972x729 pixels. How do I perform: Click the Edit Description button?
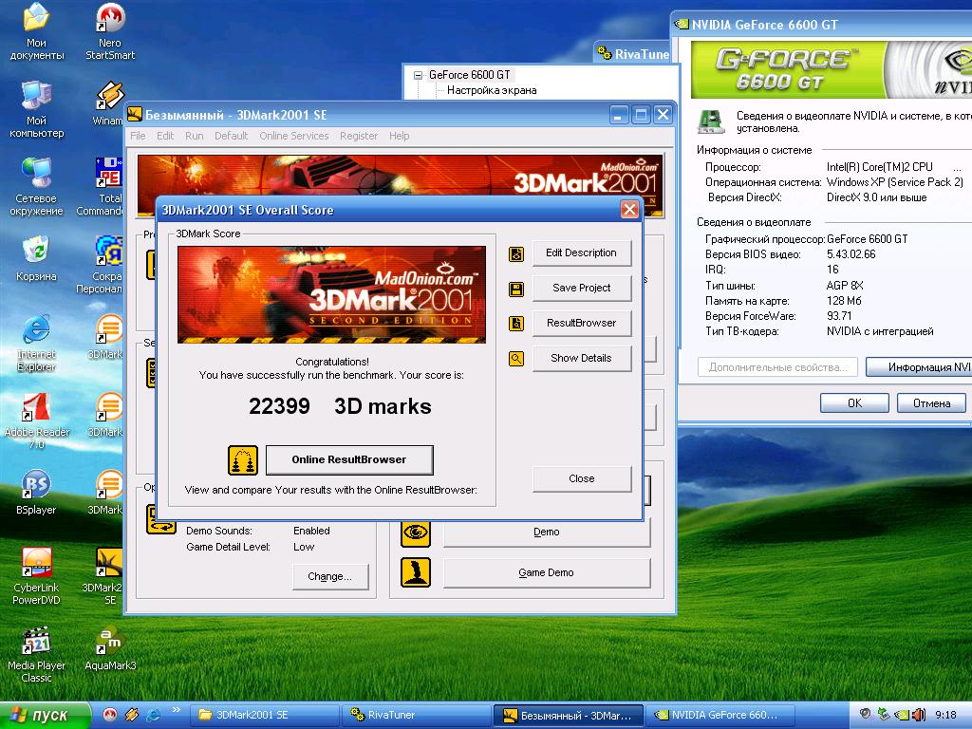(582, 252)
